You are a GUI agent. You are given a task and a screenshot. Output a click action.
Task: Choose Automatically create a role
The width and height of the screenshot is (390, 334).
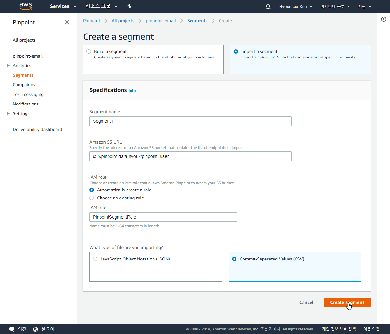(x=92, y=190)
